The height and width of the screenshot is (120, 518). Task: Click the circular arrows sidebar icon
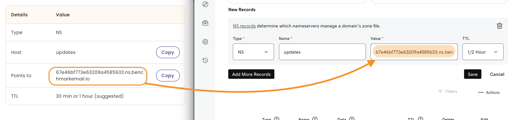tap(205, 4)
